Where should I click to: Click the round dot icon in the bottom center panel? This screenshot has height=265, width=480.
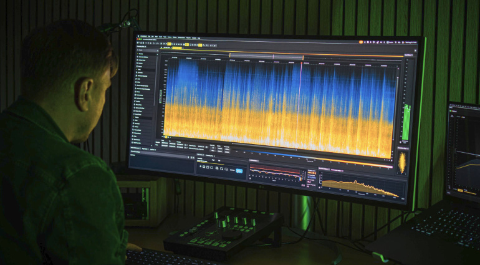click(201, 166)
